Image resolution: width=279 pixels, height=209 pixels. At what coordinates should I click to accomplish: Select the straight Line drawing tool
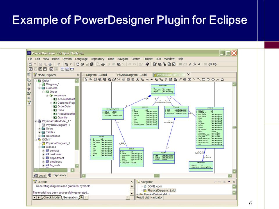(x=194, y=80)
